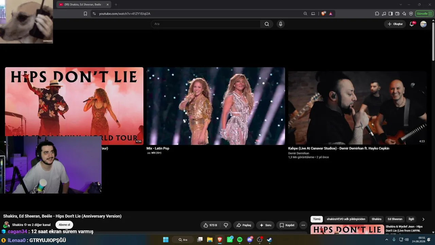The width and height of the screenshot is (435, 245).
Task: Open Kahpe (Live At Canavar Studios) title
Action: tap(339, 148)
